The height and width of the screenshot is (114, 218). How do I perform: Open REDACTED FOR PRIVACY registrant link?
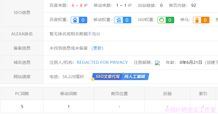[102, 62]
